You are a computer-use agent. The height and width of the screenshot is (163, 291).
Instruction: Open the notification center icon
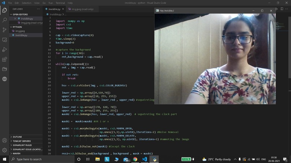[x=285, y=159]
